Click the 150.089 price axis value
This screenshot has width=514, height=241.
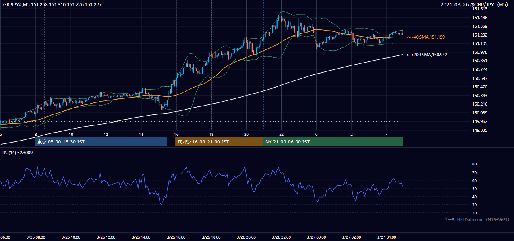[480, 113]
